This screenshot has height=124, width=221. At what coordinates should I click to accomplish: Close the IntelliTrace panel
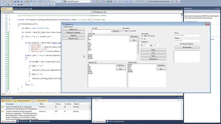coord(219,9)
